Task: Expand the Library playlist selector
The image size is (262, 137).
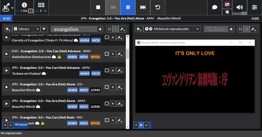Action: 26,29
